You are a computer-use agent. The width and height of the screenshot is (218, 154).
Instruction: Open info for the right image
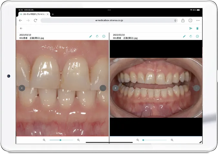point(197,36)
